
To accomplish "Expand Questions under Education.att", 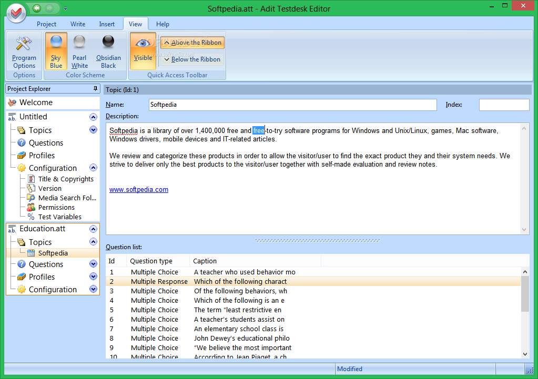I will 93,263.
